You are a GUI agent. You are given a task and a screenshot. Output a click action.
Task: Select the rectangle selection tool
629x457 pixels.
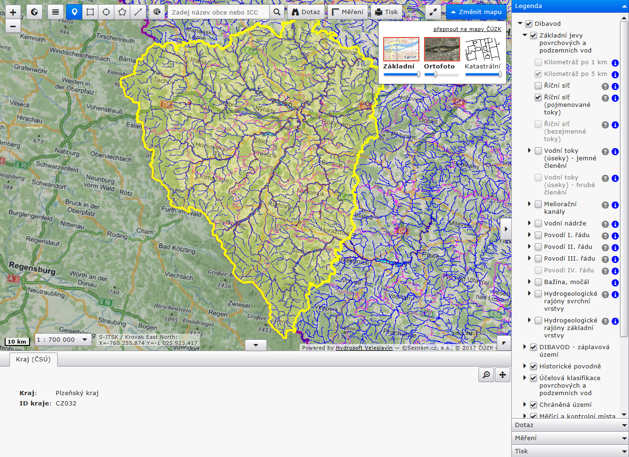[x=90, y=12]
